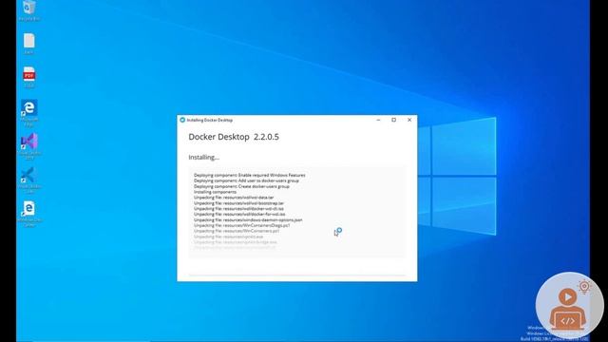The width and height of the screenshot is (608, 342).
Task: Select the 'wsl-bootstrap.tar' unpacking log line
Action: [x=238, y=203]
